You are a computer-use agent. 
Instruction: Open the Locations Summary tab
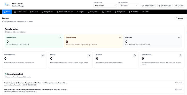point(65,12)
